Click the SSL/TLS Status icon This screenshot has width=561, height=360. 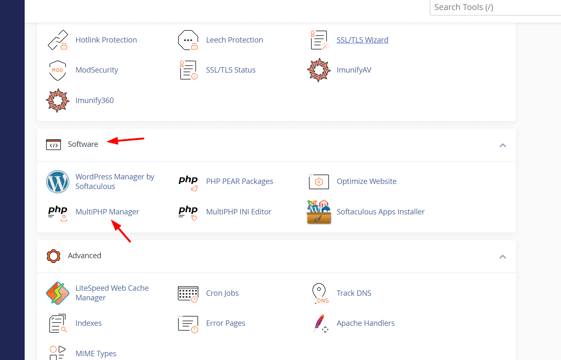pos(188,70)
